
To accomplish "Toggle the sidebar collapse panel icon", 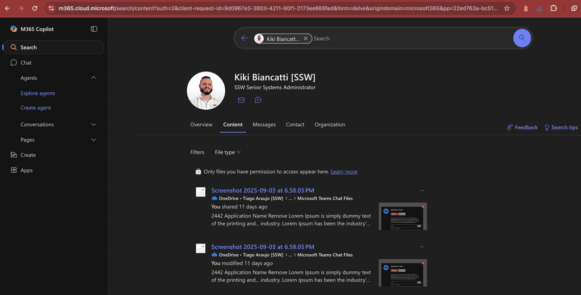I will [94, 29].
